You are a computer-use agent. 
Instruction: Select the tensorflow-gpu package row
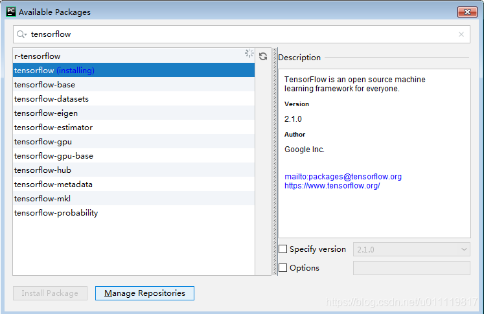133,141
